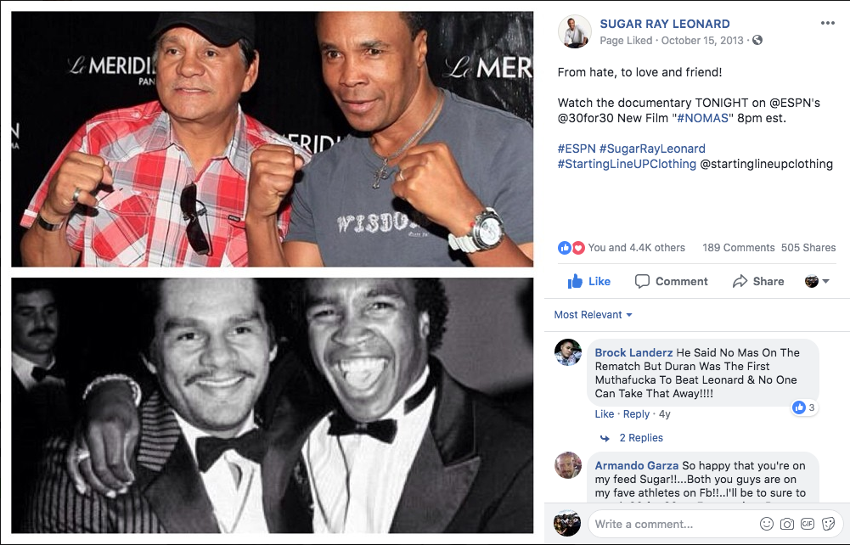Open the post options ellipsis menu

830,22
